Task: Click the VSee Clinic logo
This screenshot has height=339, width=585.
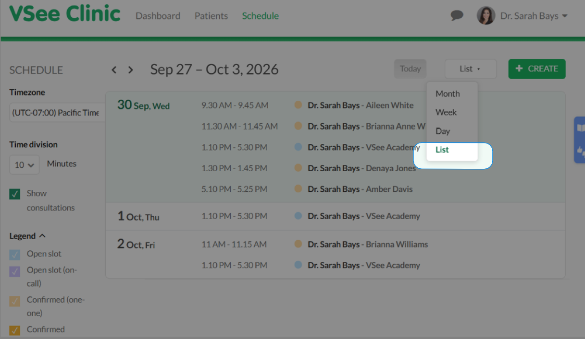Action: click(64, 13)
